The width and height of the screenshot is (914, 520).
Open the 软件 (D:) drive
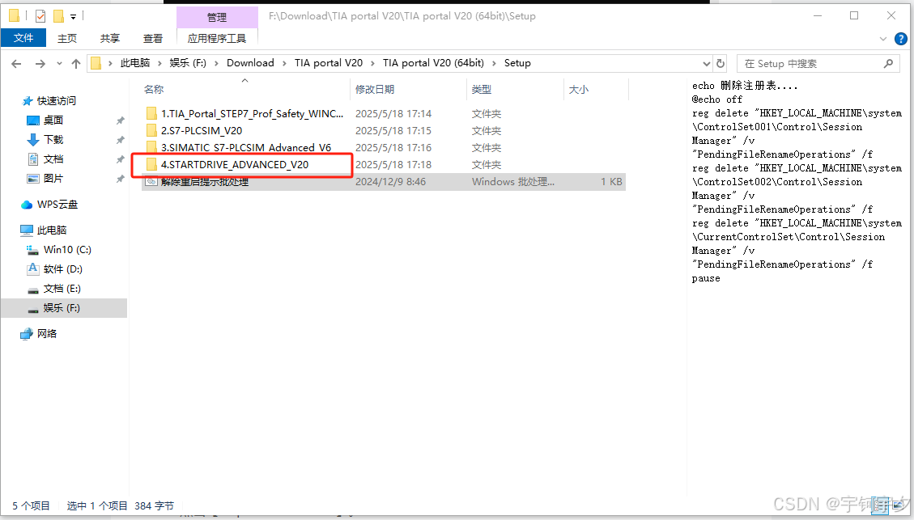click(x=62, y=269)
